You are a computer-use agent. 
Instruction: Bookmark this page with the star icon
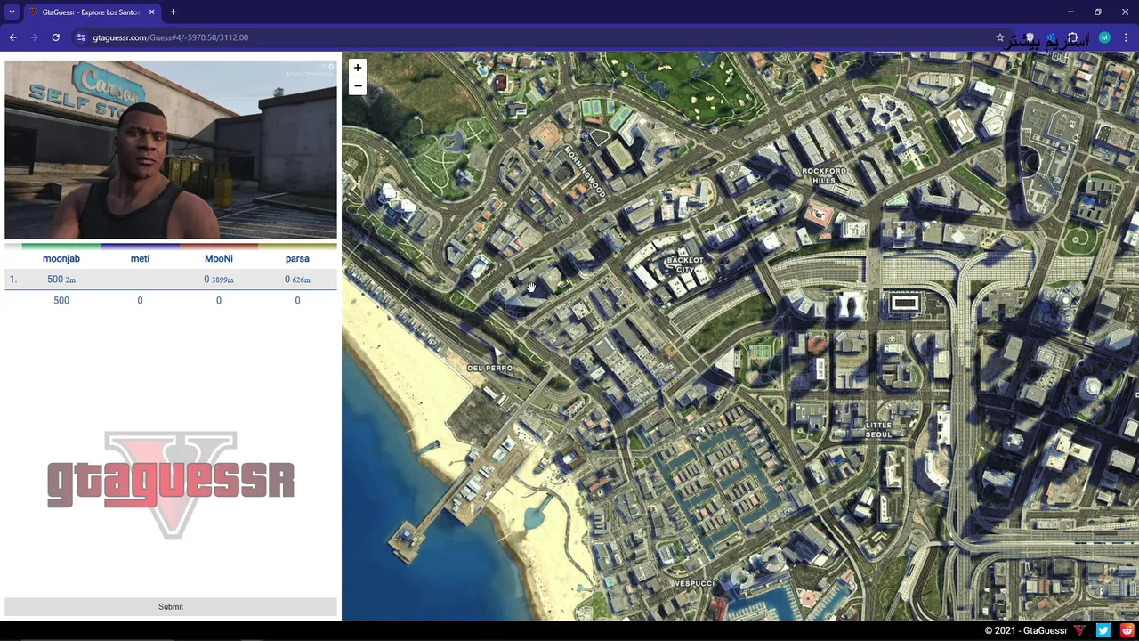tap(1000, 37)
